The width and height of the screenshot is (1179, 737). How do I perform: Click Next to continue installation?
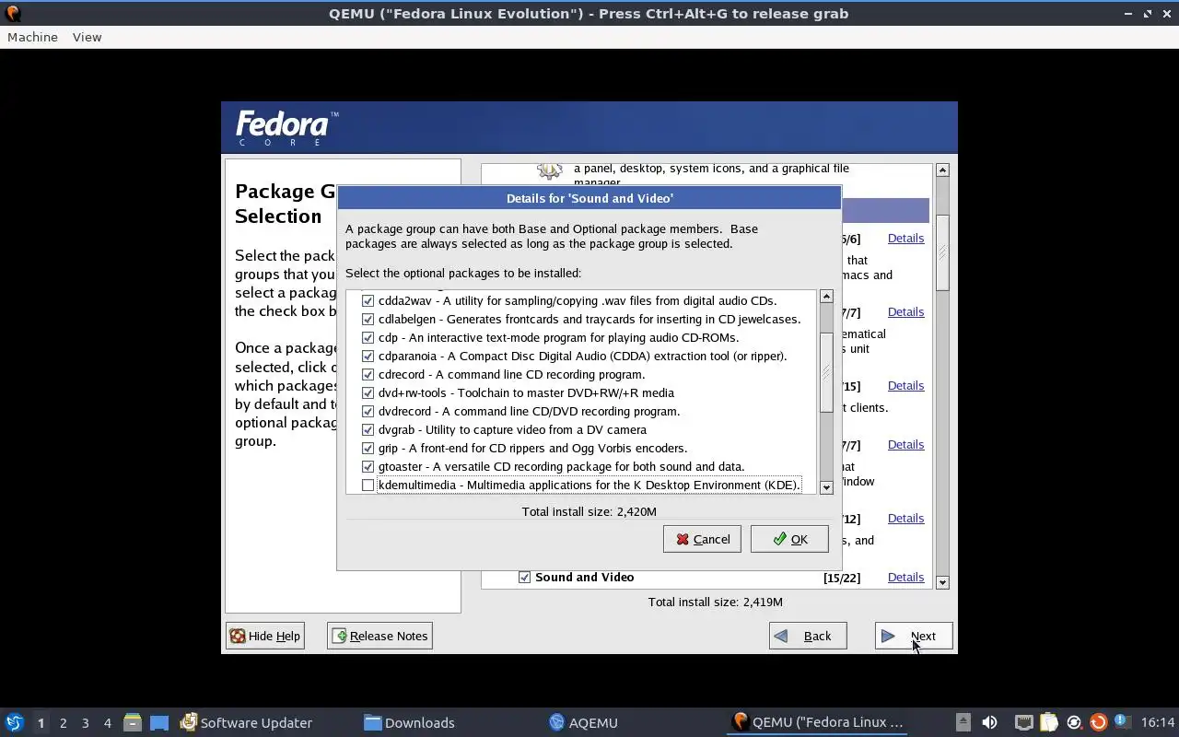(914, 636)
